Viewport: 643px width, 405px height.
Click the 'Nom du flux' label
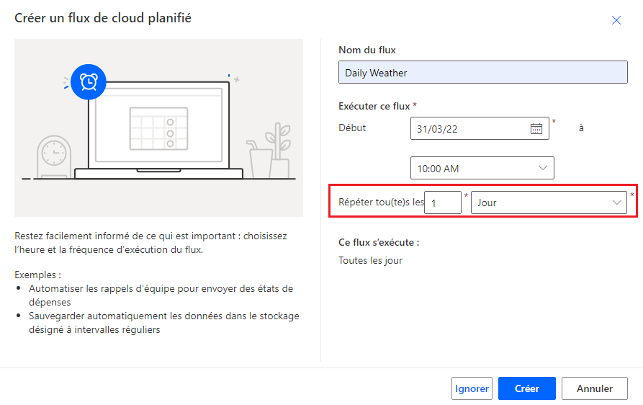(x=367, y=50)
